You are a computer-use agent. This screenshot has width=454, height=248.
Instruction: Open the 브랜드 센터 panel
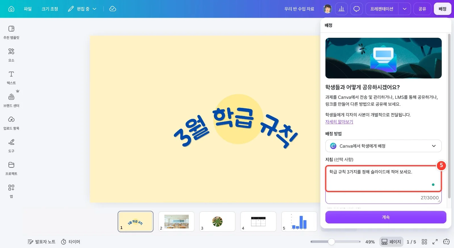click(x=11, y=100)
